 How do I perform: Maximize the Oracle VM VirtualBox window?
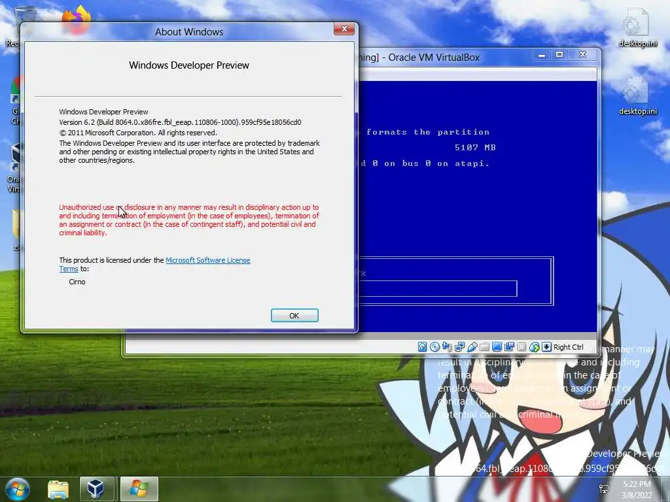[559, 55]
